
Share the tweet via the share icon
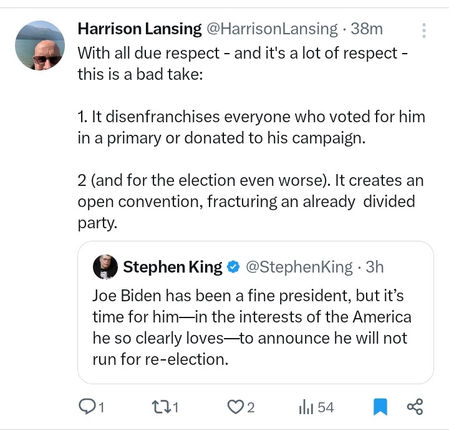tap(415, 407)
